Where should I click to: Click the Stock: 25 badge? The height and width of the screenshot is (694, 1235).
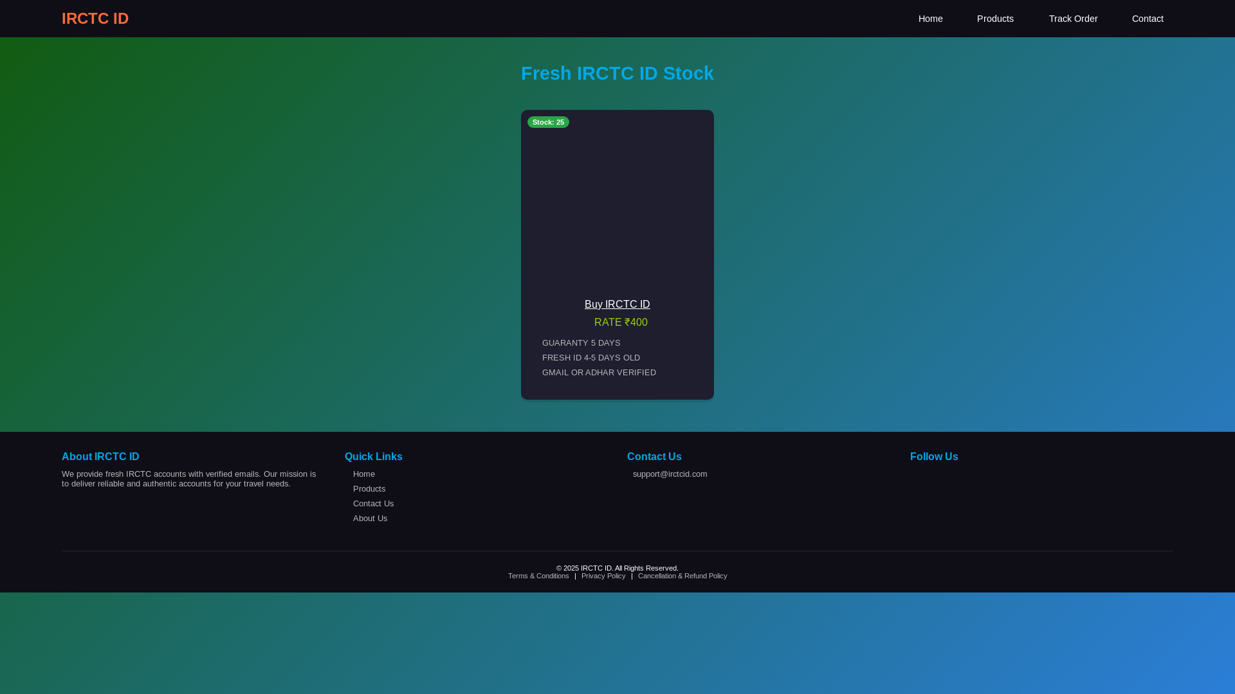coord(548,122)
